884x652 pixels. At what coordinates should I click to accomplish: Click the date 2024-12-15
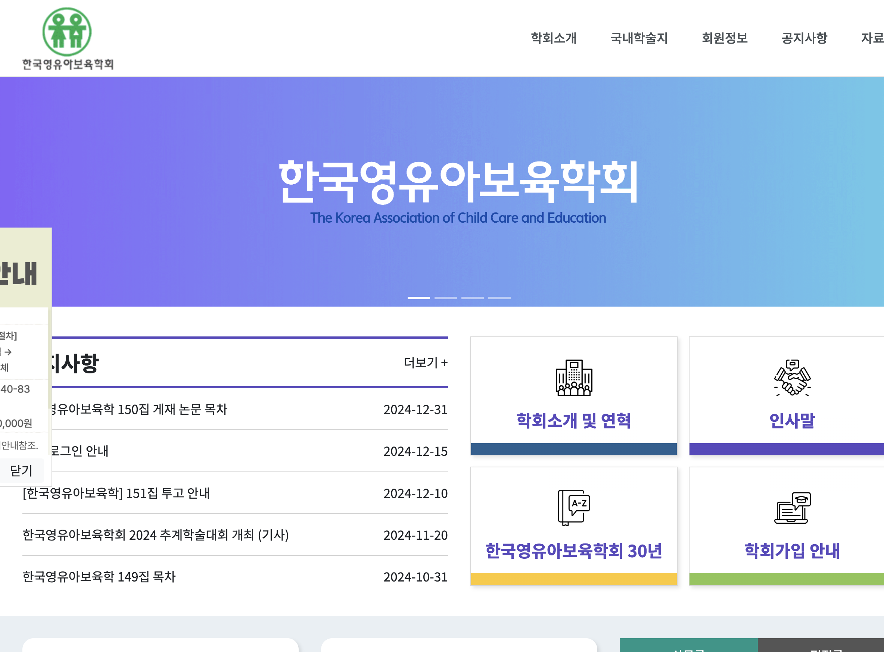pyautogui.click(x=415, y=451)
